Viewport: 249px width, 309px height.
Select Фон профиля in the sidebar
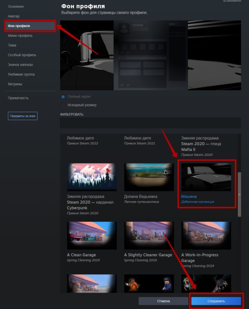(x=30, y=26)
